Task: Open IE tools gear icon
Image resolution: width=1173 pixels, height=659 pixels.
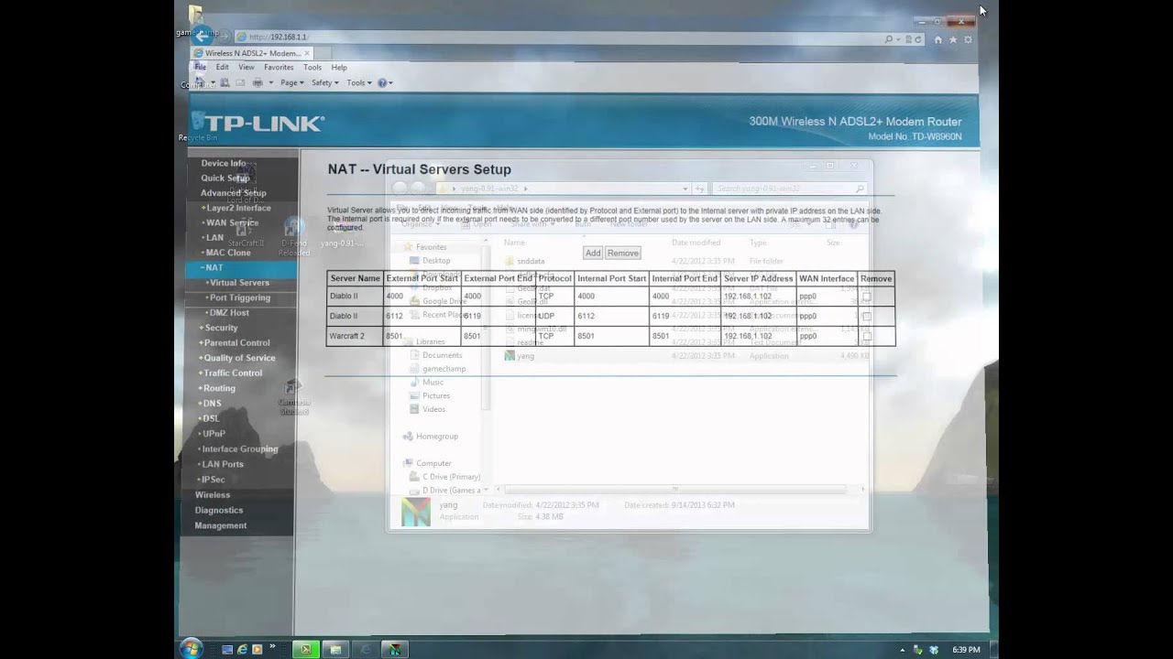Action: 968,39
